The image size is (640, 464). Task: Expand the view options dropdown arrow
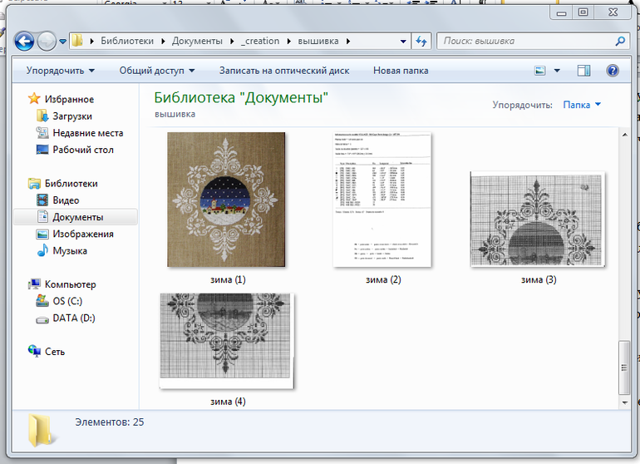(x=557, y=71)
